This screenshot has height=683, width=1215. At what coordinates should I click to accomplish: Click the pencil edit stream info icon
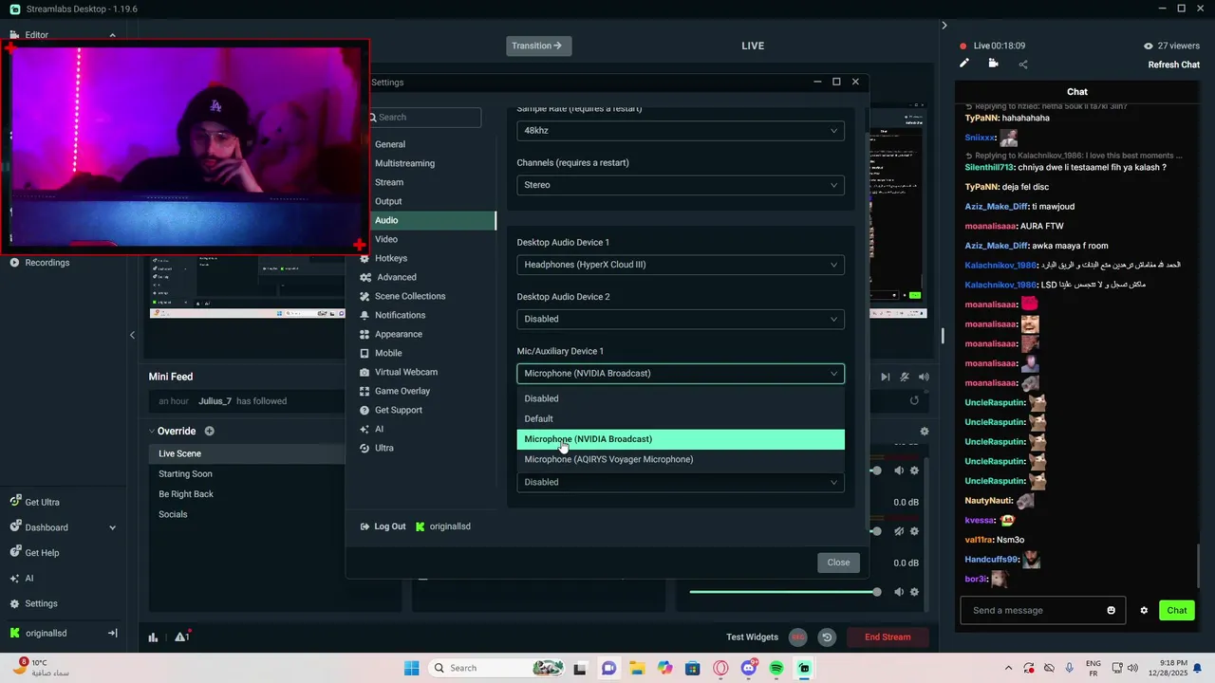(x=964, y=64)
